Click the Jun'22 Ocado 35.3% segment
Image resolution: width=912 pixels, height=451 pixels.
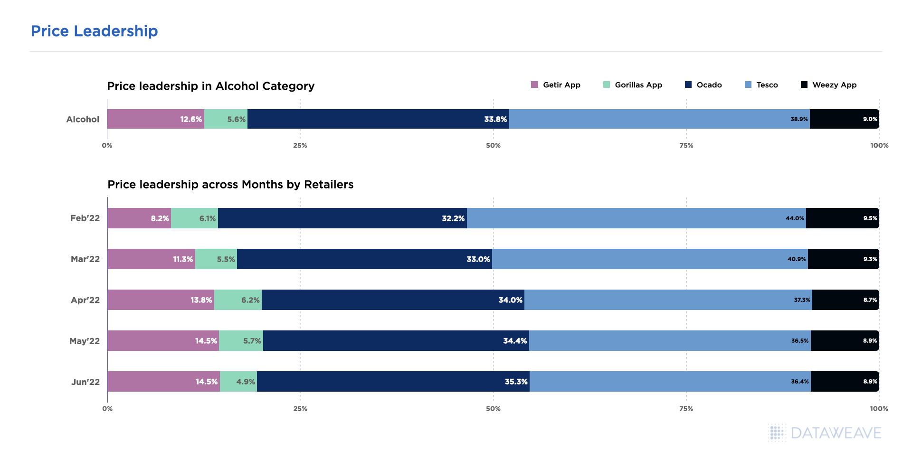[x=393, y=382]
